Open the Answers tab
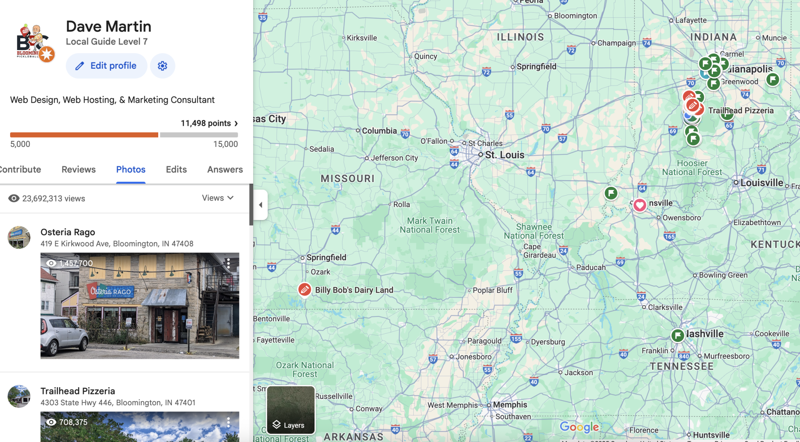The width and height of the screenshot is (800, 442). pos(225,170)
